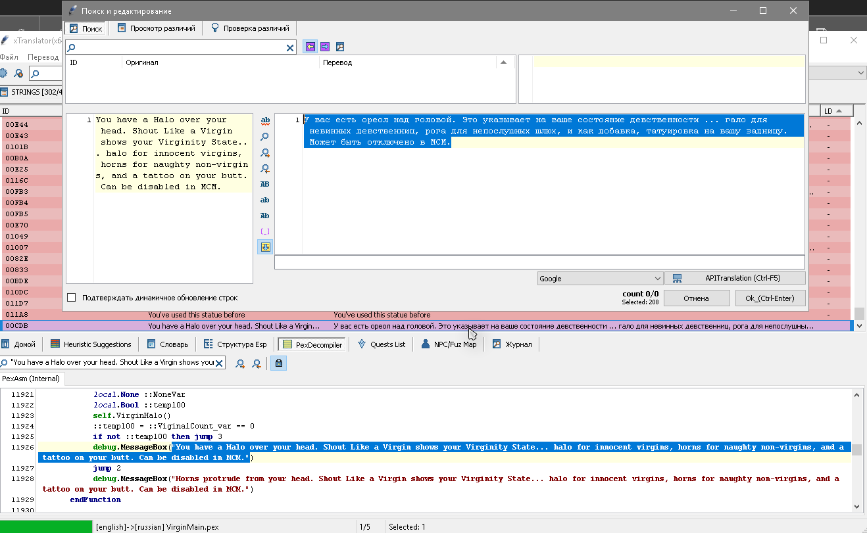Viewport: 867px width, 533px height.
Task: Open the Quests List tab
Action: coord(381,344)
